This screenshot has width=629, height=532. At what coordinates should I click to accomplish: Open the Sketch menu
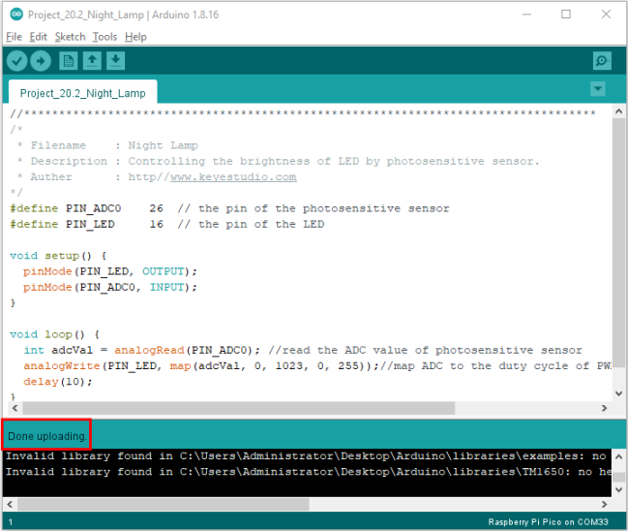(x=71, y=37)
